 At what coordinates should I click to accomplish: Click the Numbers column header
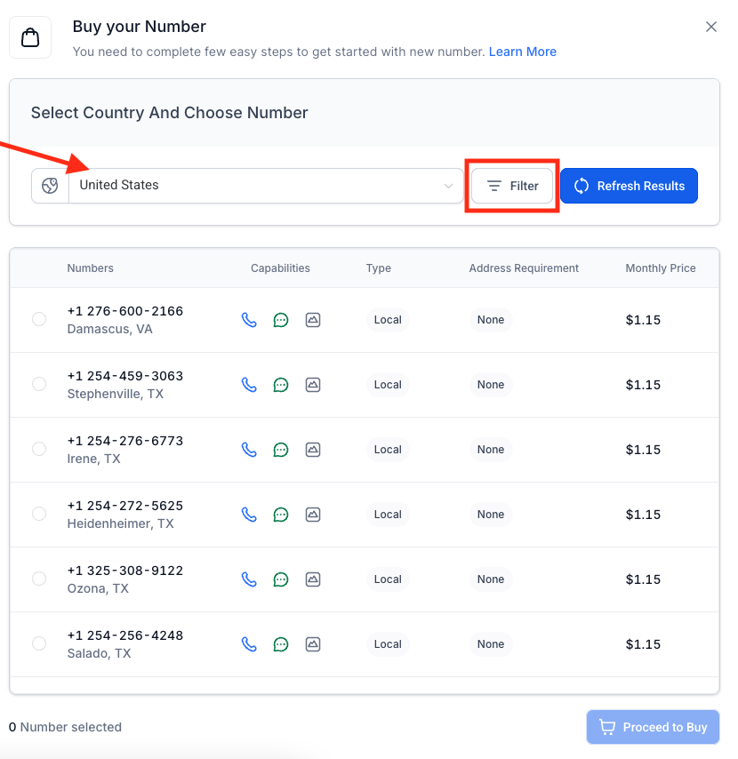pos(90,268)
